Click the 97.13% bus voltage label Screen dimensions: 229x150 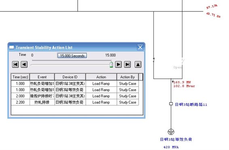[212, 6]
